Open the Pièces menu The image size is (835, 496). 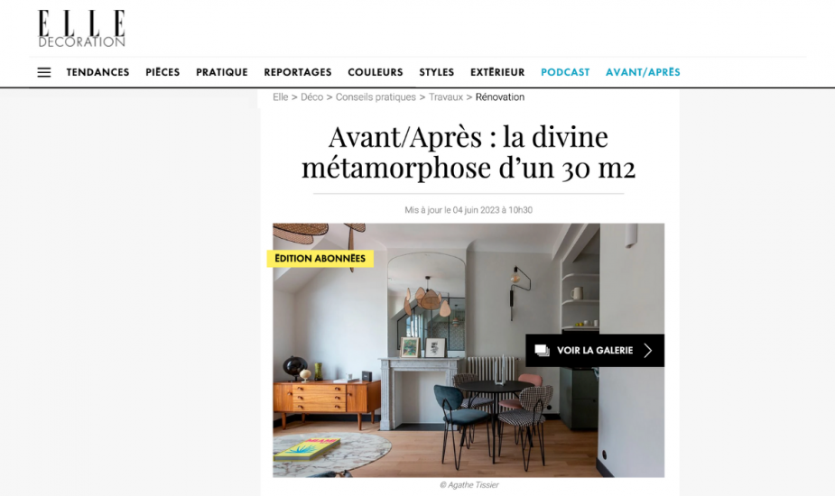tap(163, 72)
